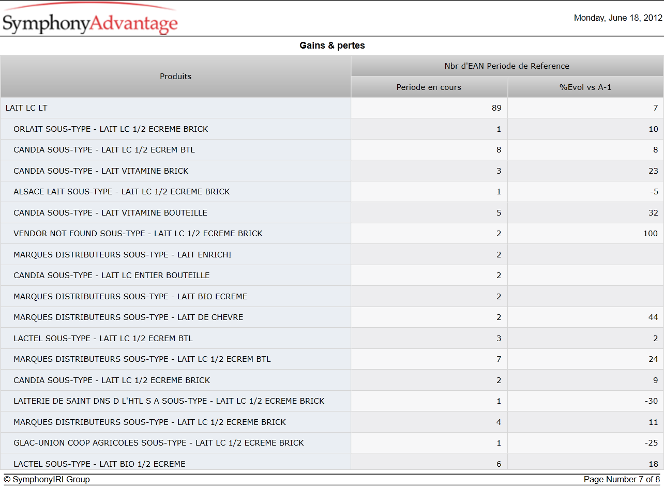Click © SymphonyIRI Group footer text

pyautogui.click(x=47, y=480)
